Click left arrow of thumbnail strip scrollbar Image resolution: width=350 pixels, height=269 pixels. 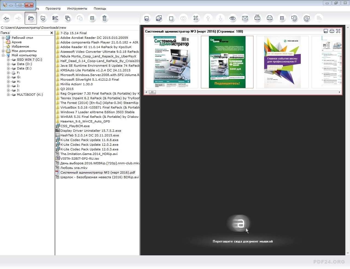[147, 92]
